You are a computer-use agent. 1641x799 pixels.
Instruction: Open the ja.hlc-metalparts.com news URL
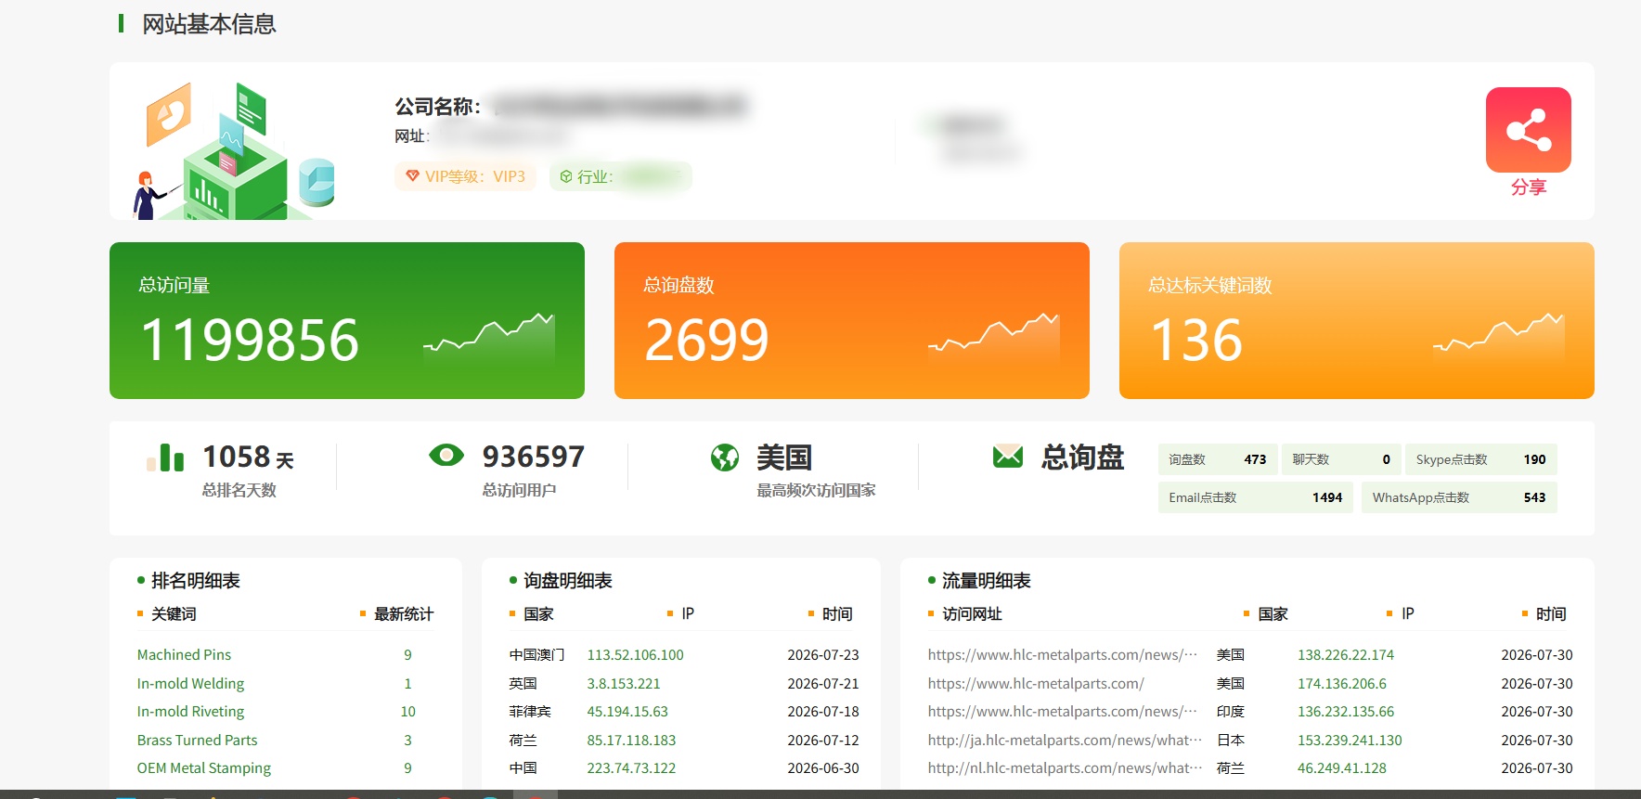pos(1065,741)
